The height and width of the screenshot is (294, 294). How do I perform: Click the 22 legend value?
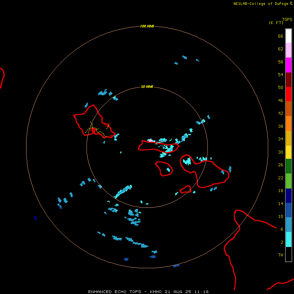[x=281, y=178]
